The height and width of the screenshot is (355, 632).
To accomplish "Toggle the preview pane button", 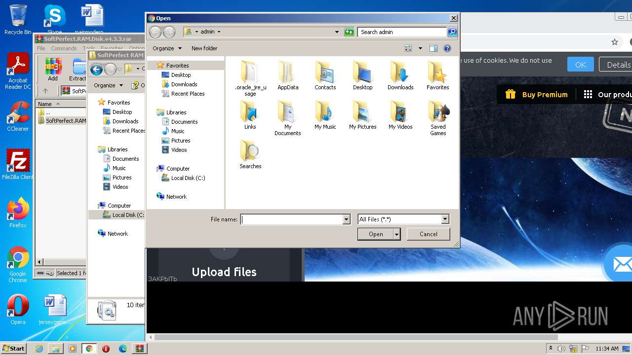I will click(433, 48).
